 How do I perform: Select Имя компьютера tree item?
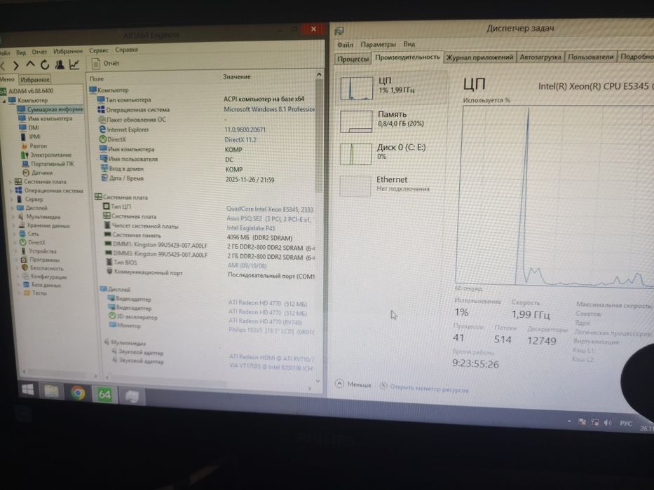[46, 118]
